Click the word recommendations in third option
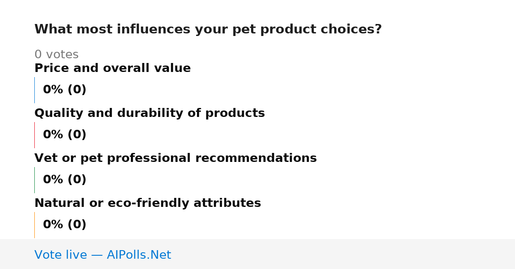Image resolution: width=515 pixels, height=269 pixels. [x=256, y=158]
